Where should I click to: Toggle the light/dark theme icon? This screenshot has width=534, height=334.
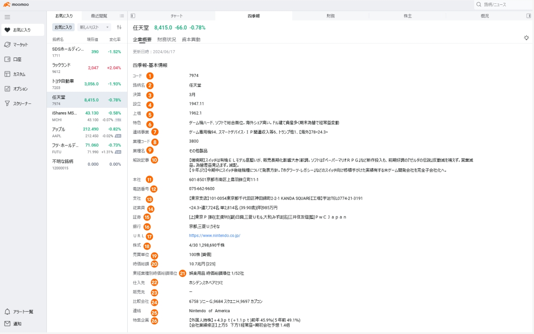tap(526, 38)
